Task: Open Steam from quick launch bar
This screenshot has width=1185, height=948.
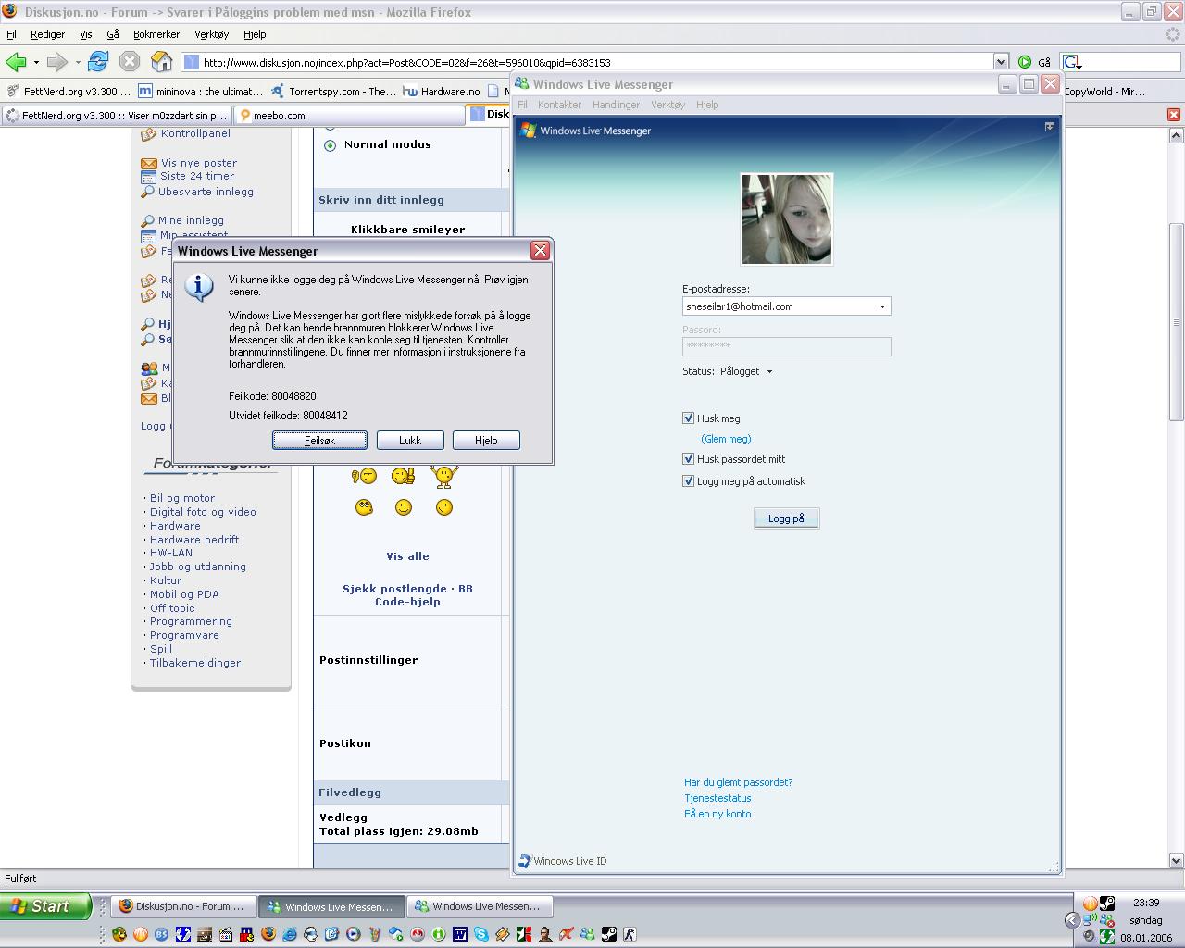Action: 609,934
